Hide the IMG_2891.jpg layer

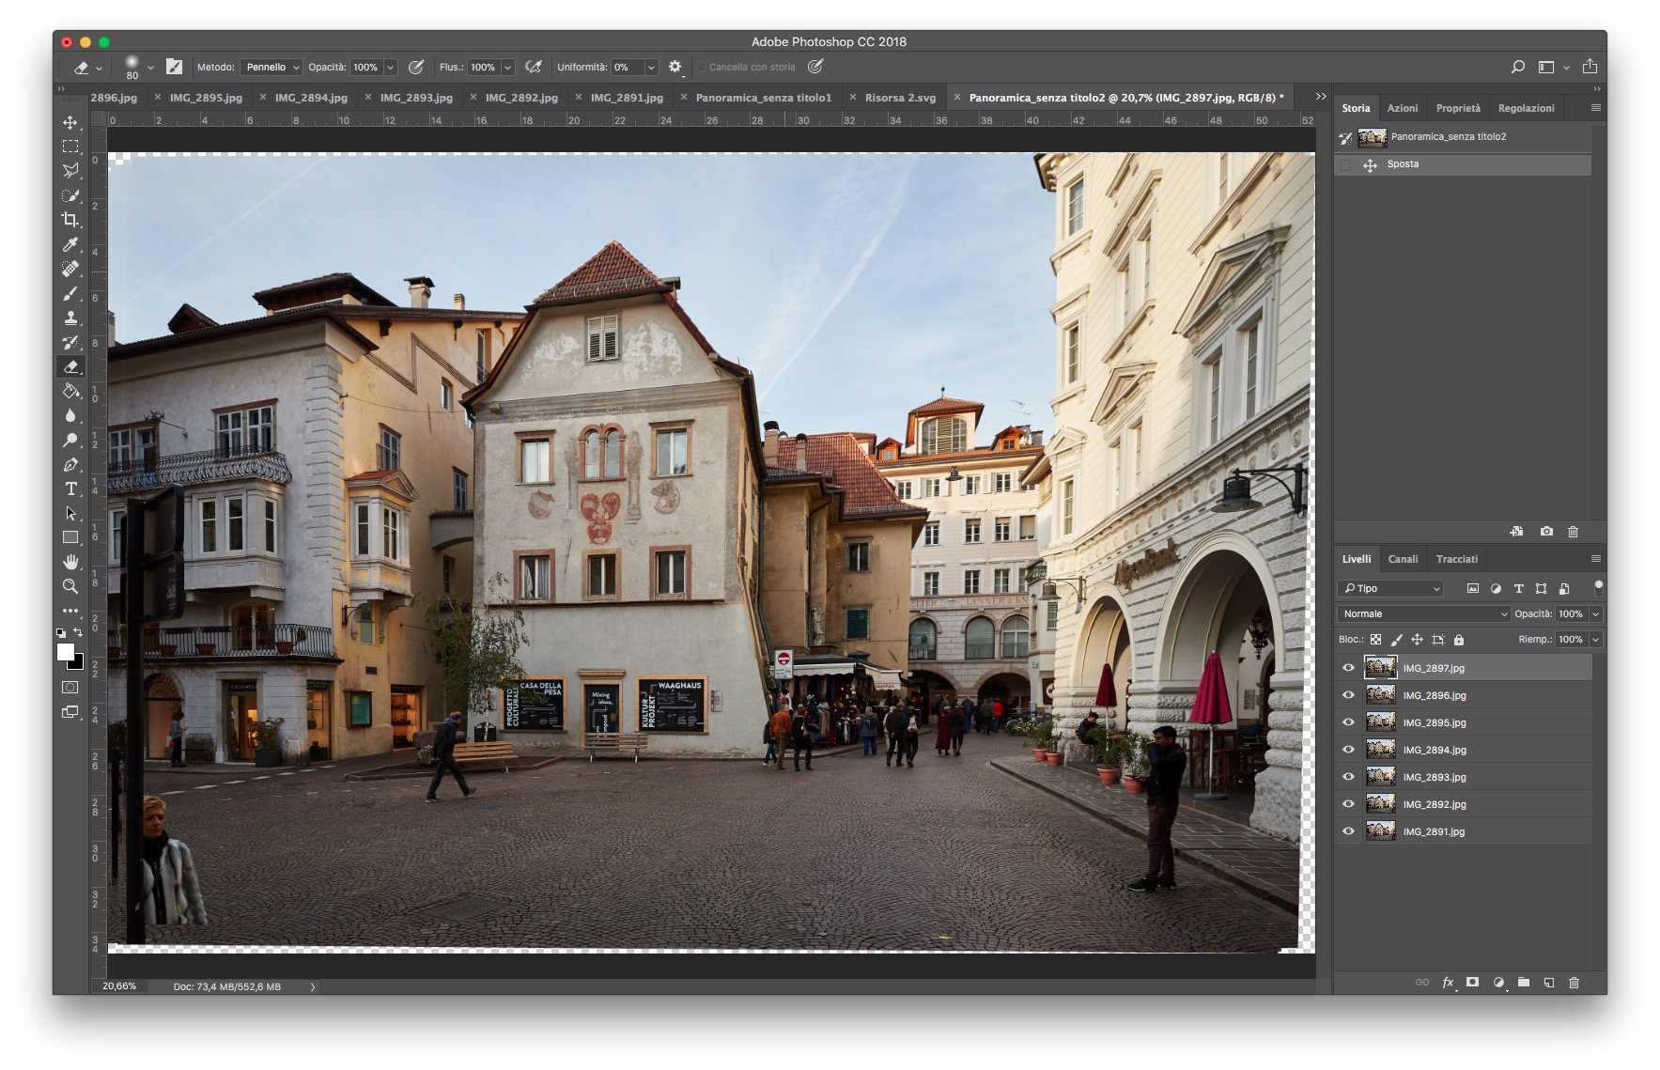pos(1348,831)
